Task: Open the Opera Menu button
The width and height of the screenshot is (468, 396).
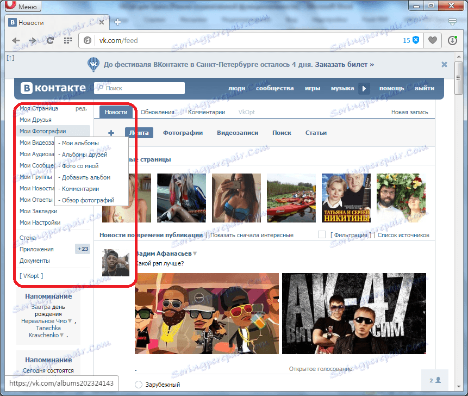Action: (23, 6)
